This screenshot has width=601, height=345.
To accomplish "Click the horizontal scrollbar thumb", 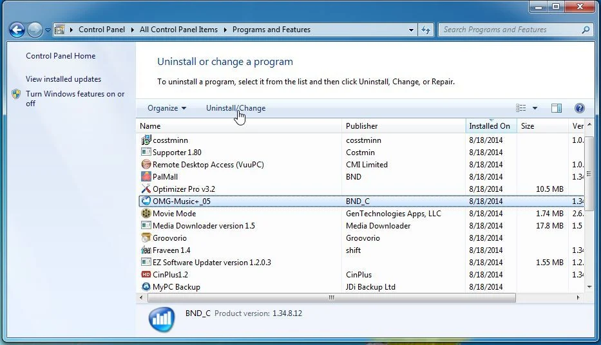I will coord(332,297).
